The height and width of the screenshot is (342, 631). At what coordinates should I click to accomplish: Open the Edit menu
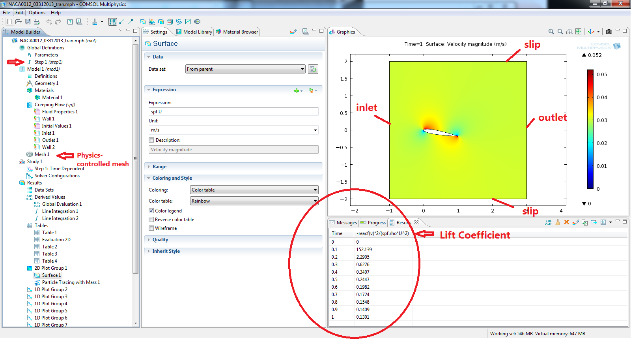(x=19, y=13)
